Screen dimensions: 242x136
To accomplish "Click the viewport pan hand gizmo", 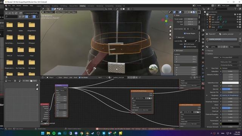I will click(171, 31).
